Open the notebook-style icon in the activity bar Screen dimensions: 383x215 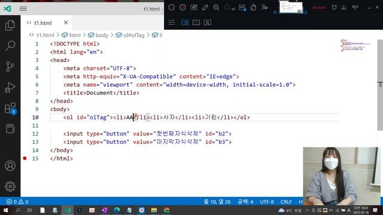pos(10,129)
